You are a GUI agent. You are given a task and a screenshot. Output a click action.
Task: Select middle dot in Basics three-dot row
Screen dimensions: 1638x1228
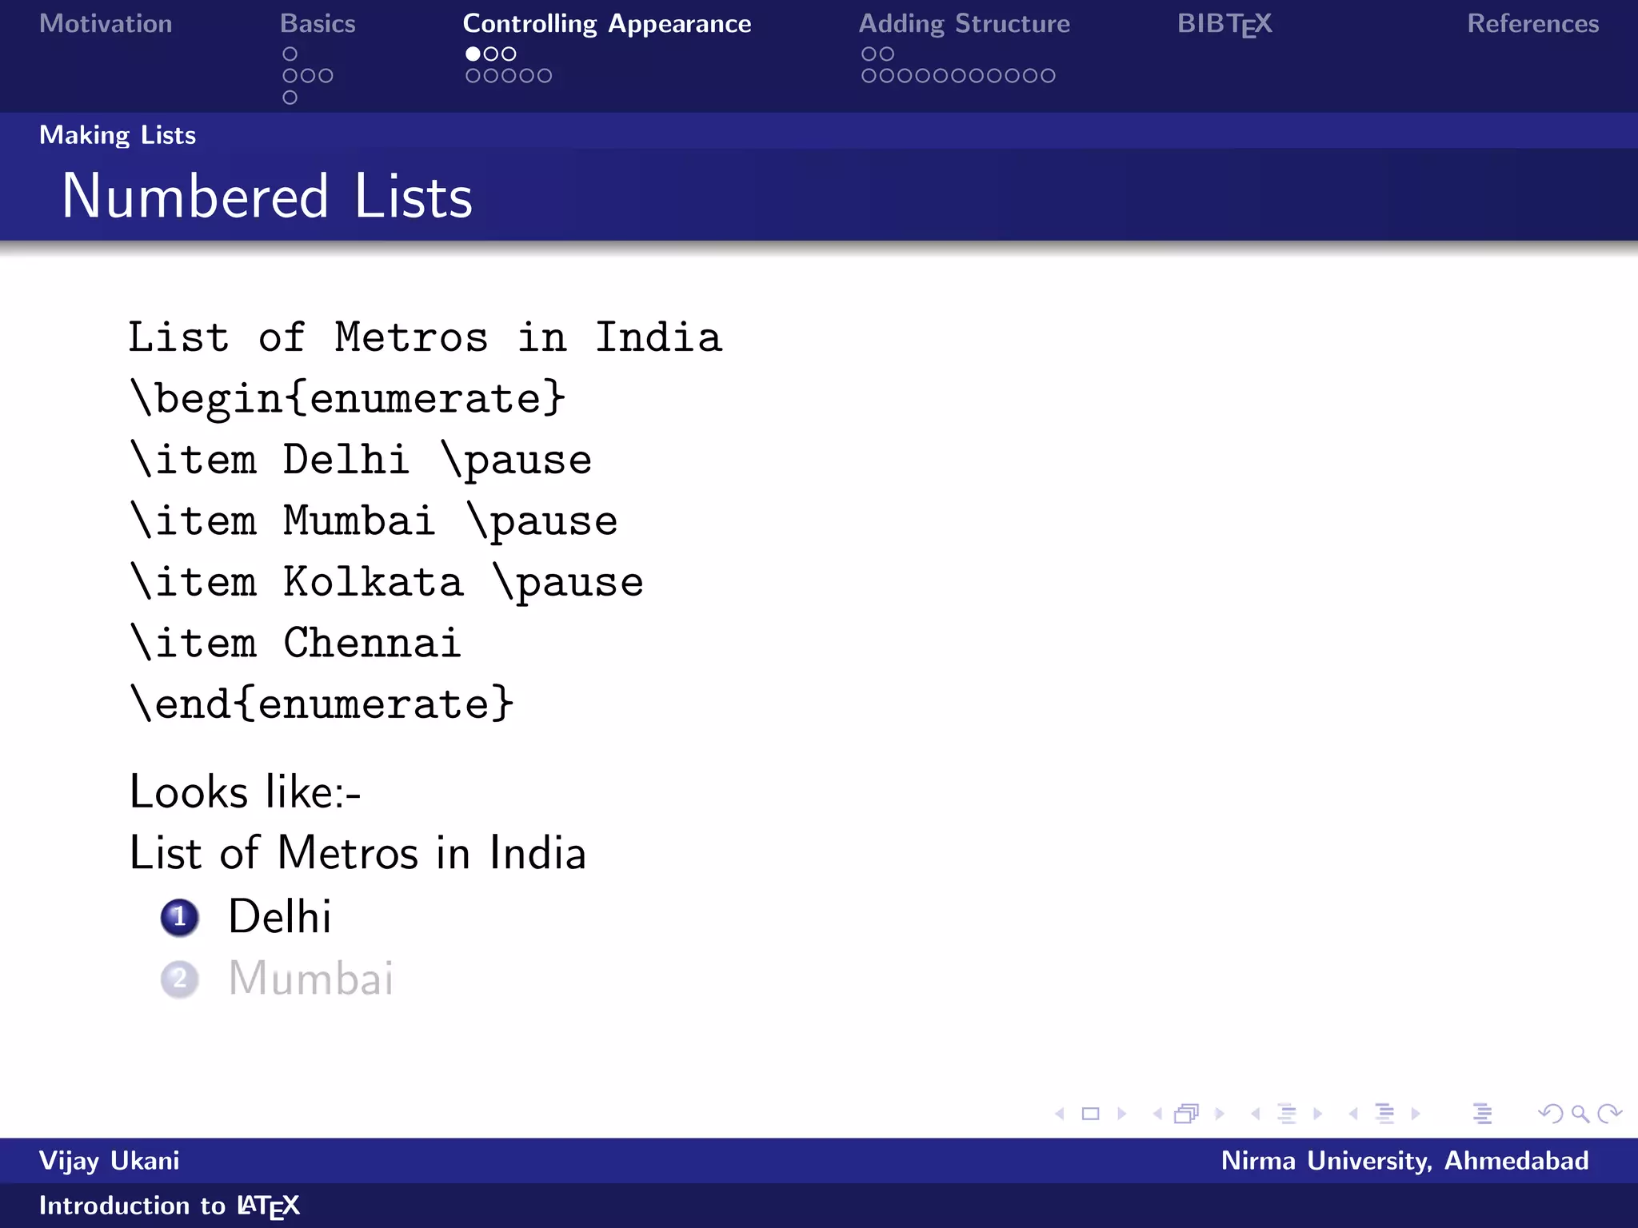[308, 76]
